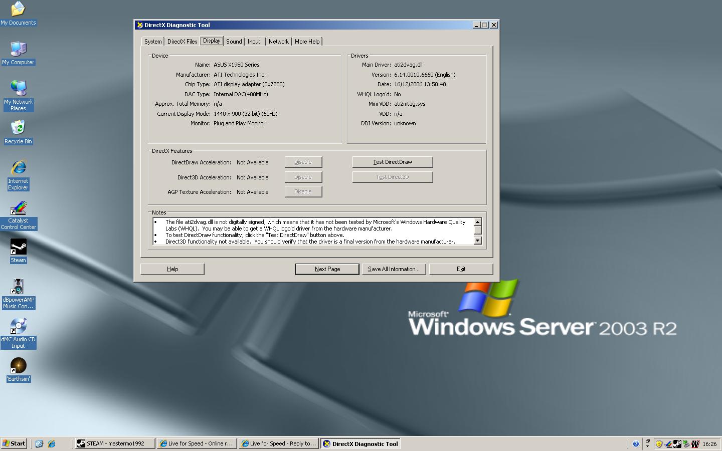
Task: Click the Mini VDD 'ati2mtag.sys' value
Action: tap(410, 104)
